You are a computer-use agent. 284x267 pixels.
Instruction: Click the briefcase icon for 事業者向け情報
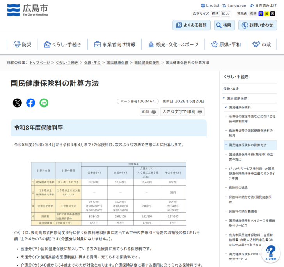97,44
